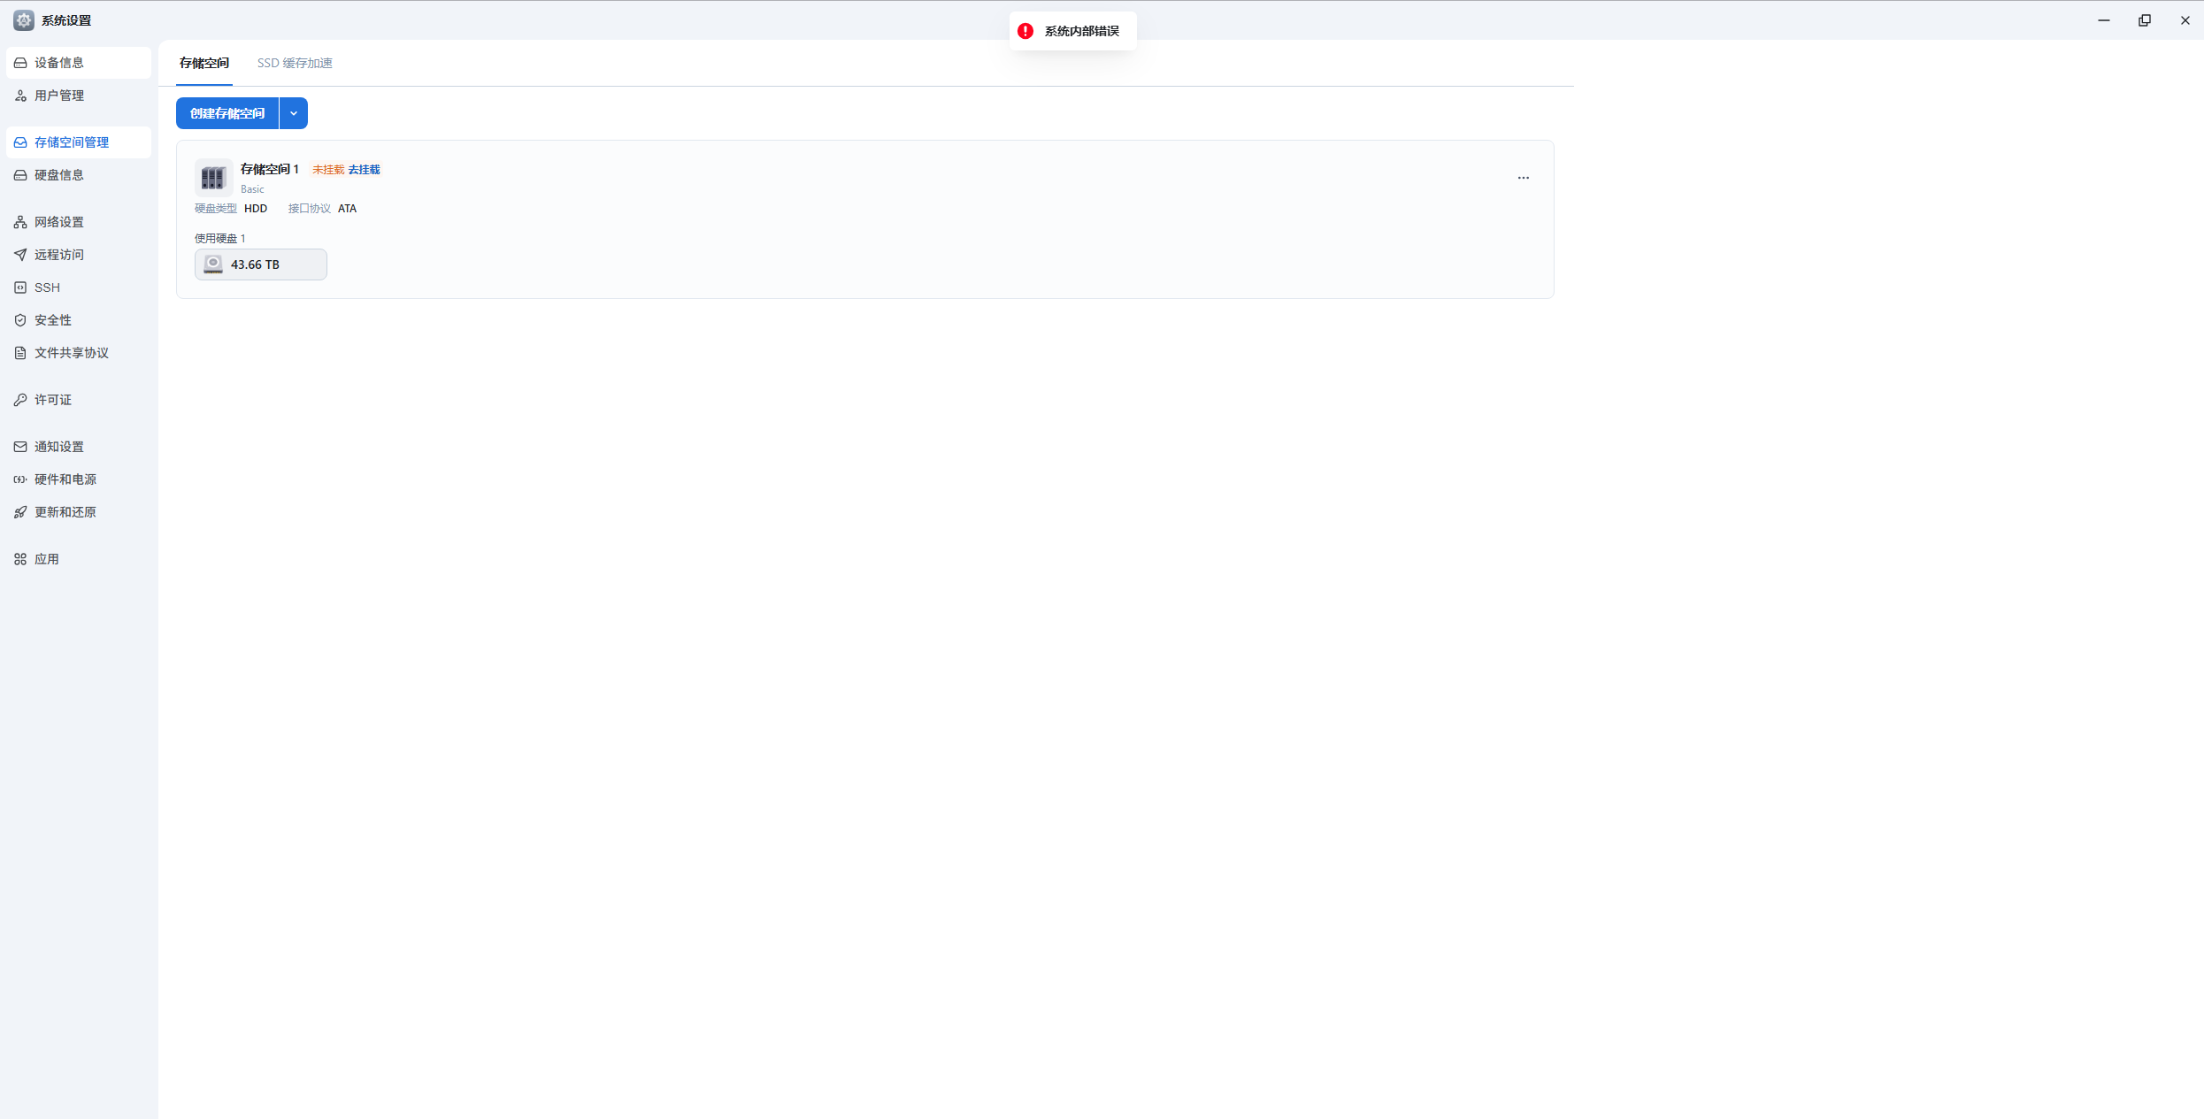Open 更新和还原 rocket section
2204x1119 pixels.
pos(65,512)
